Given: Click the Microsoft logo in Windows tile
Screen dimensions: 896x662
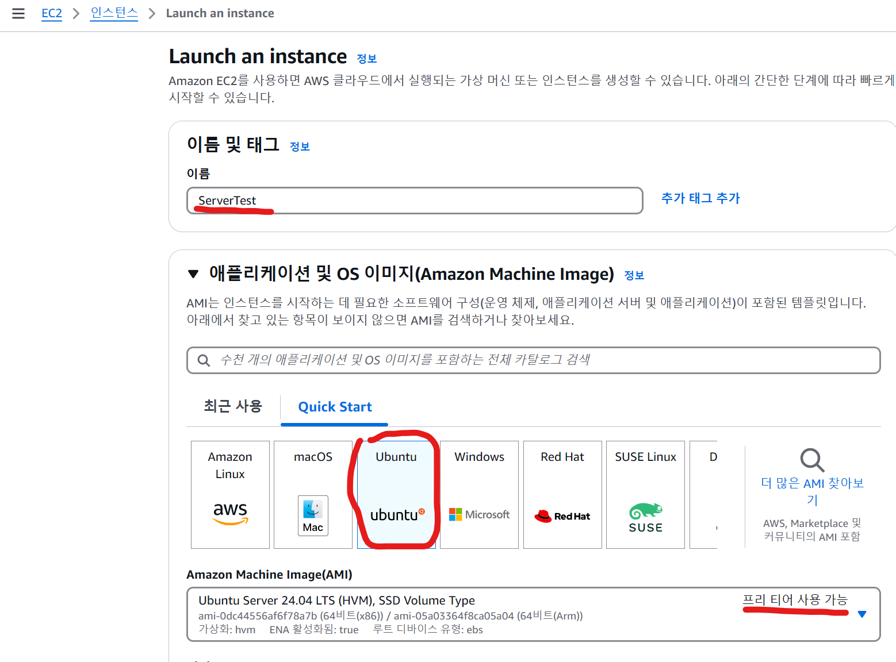Looking at the screenshot, I should tap(479, 514).
